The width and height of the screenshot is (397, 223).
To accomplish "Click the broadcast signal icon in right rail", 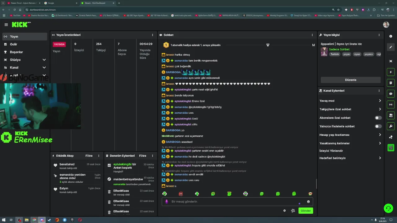I will tap(391, 105).
